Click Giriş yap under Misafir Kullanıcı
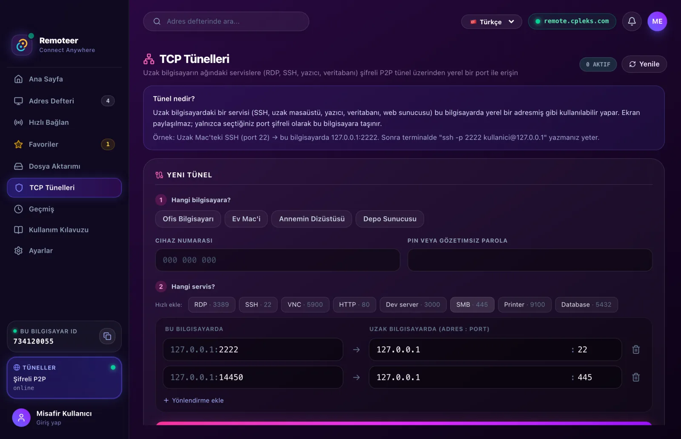Image resolution: width=681 pixels, height=439 pixels. (49, 423)
